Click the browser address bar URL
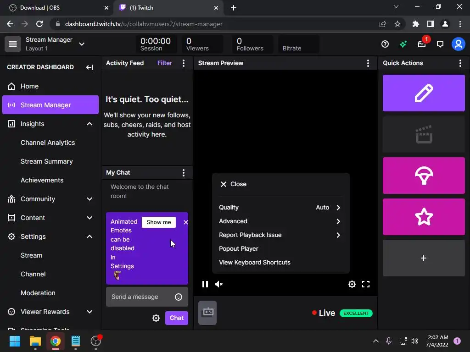The width and height of the screenshot is (470, 352). tap(144, 24)
